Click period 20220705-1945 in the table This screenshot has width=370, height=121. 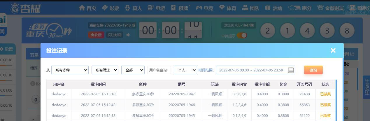click(x=182, y=116)
